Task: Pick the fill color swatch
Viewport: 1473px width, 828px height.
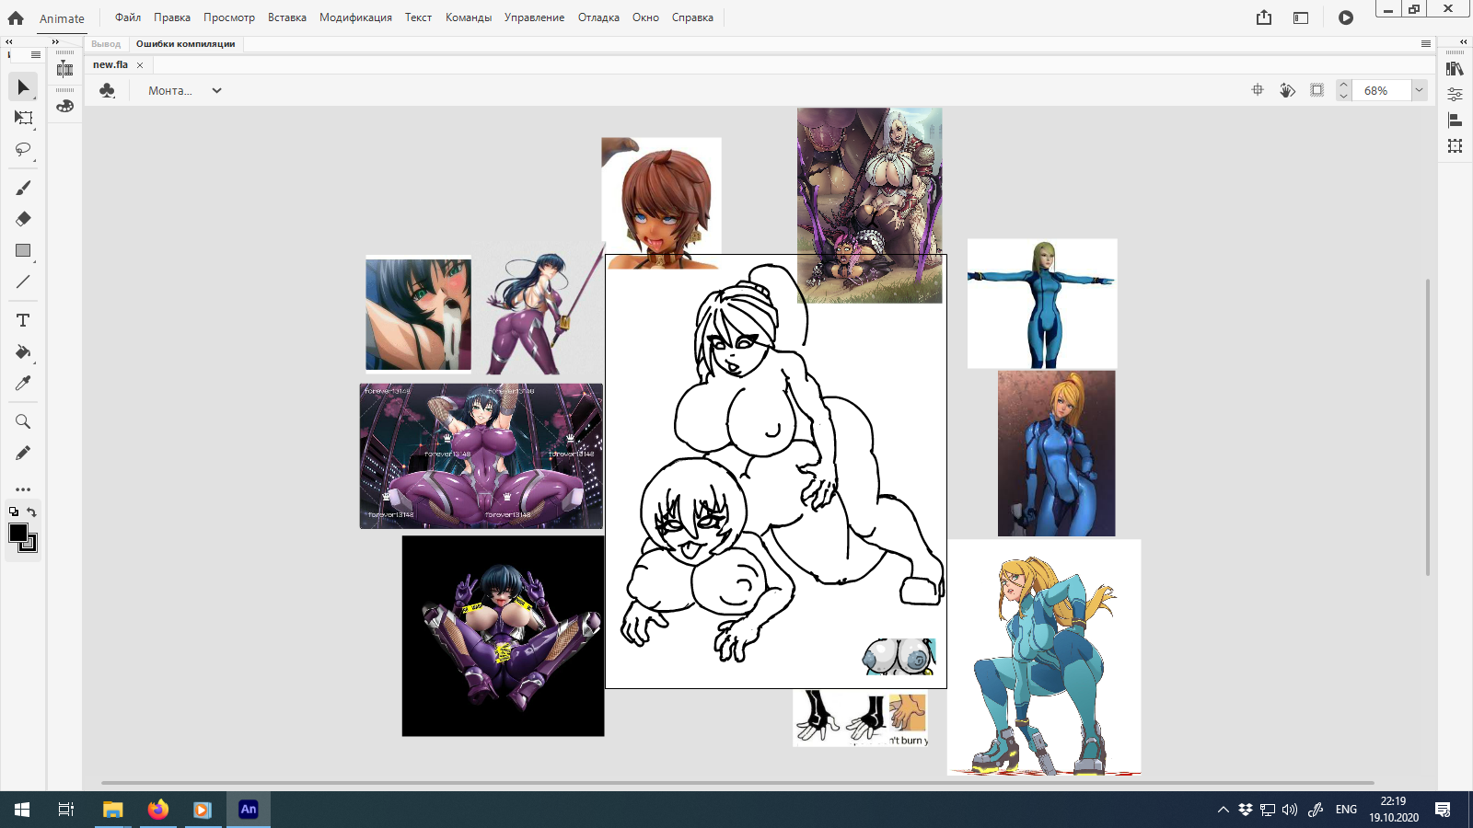Action: [18, 533]
